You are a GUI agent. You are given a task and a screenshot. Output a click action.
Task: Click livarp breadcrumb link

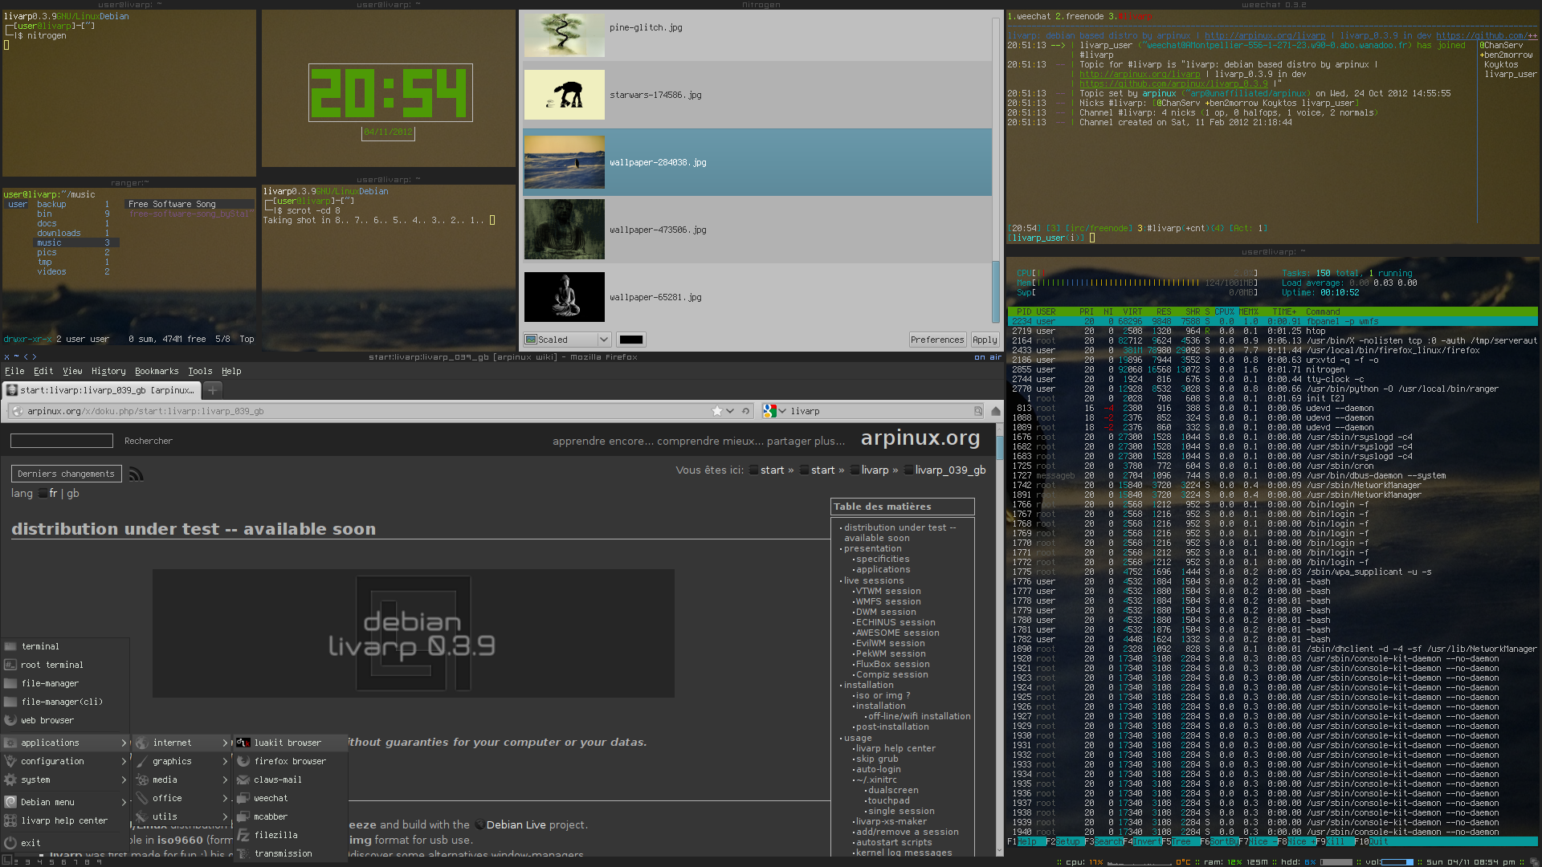[x=875, y=470]
